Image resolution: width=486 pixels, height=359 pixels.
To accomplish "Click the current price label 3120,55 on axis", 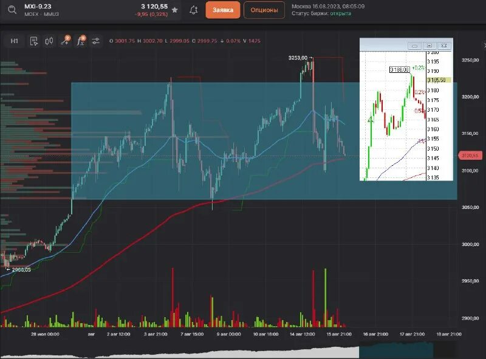I will point(470,156).
